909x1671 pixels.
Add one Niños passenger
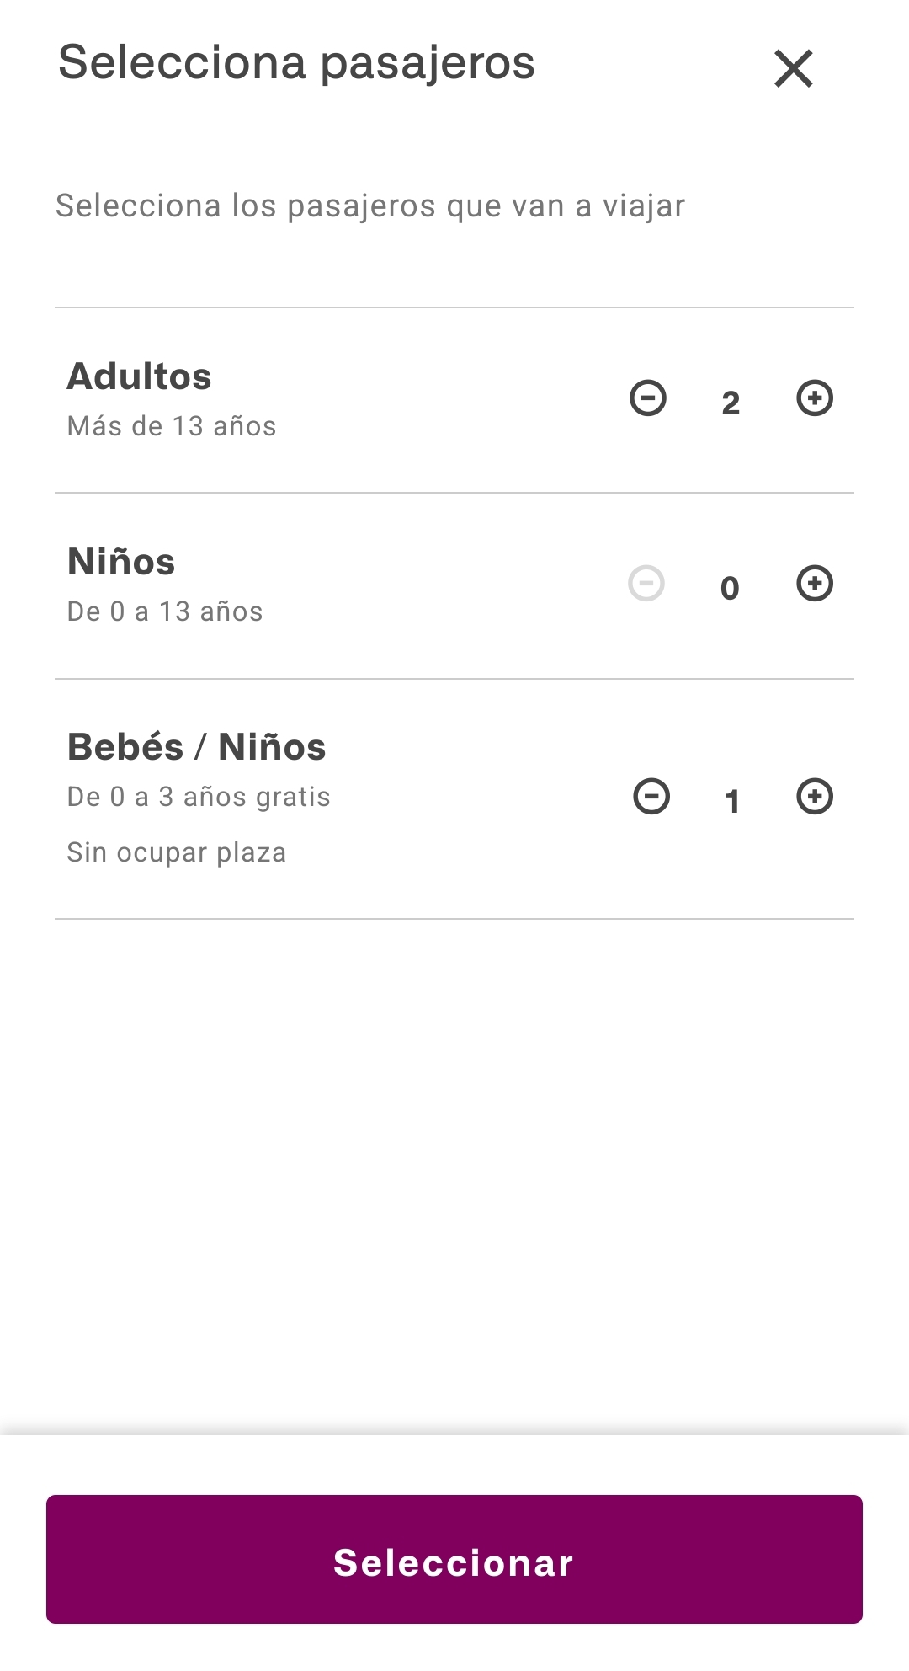pyautogui.click(x=815, y=584)
